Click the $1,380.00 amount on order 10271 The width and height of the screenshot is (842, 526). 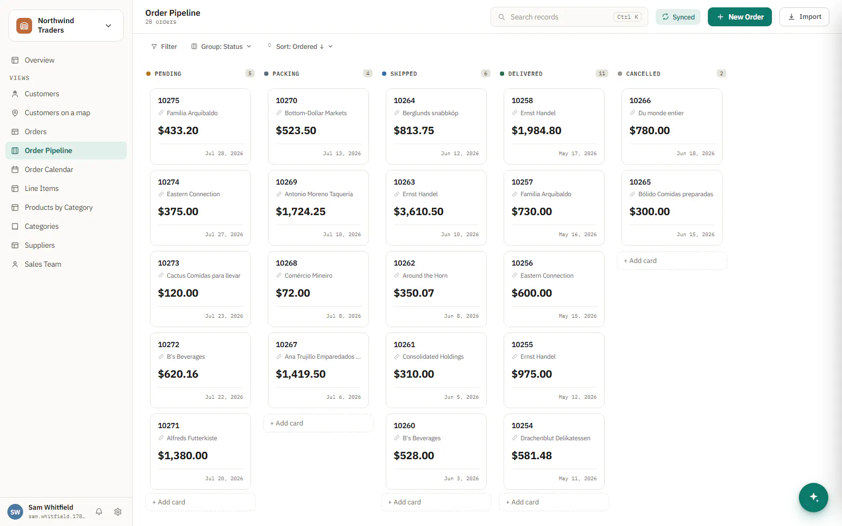click(183, 456)
